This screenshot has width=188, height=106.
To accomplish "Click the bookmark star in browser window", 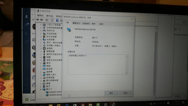I will tap(184, 22).
